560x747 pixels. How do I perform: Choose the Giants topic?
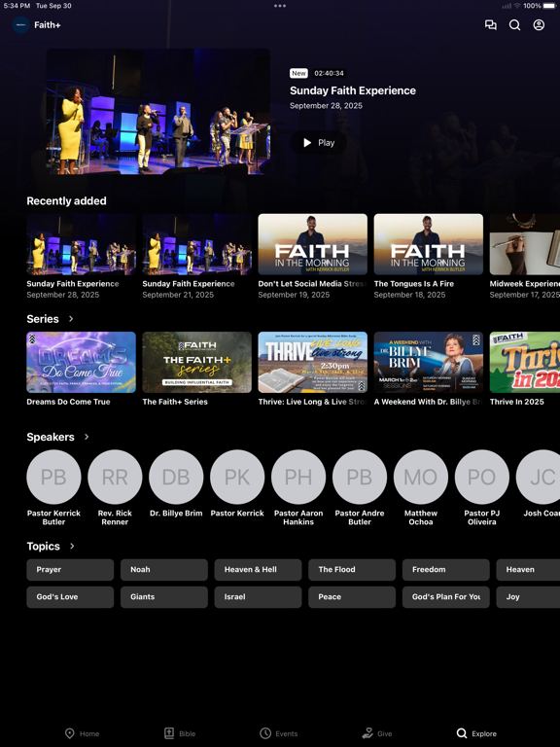[163, 597]
